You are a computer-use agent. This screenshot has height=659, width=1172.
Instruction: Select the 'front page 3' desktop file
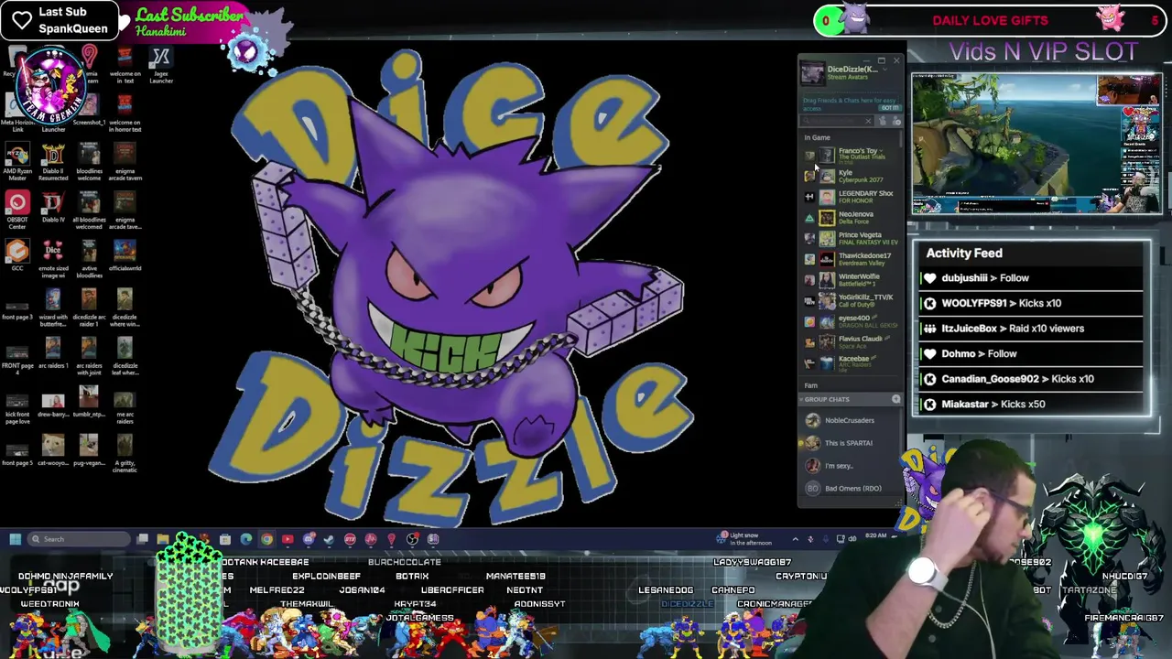(x=17, y=305)
